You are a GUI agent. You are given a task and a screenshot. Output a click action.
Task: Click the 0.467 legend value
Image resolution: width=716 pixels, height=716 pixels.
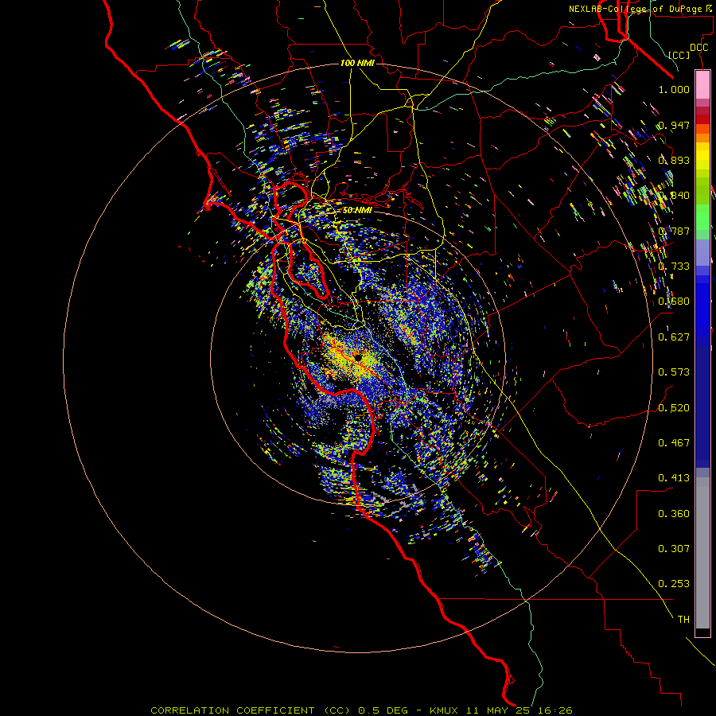tap(674, 442)
